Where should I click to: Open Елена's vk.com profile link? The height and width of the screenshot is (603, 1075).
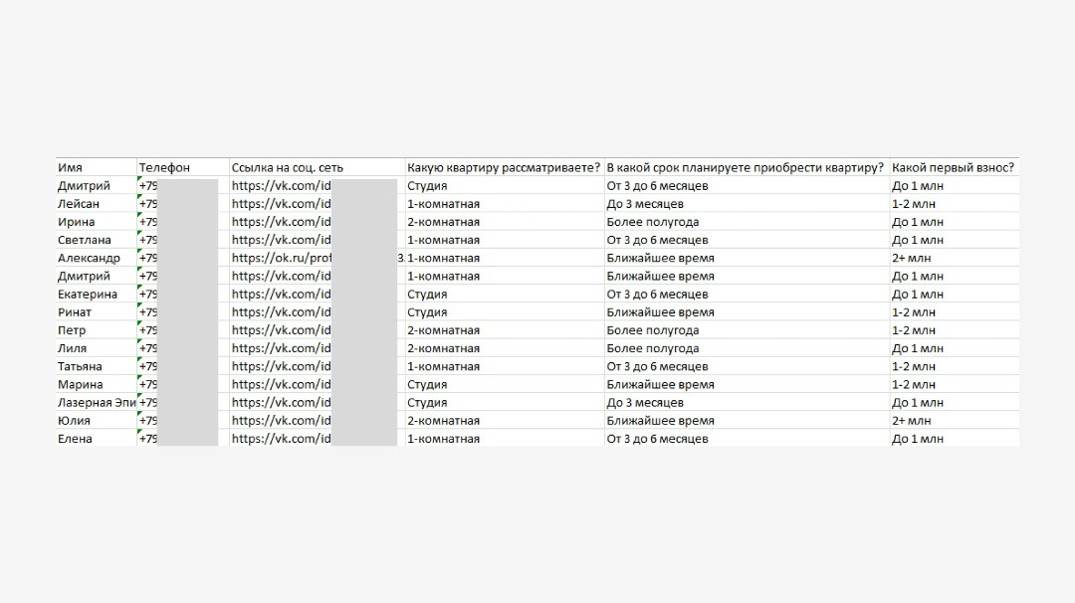pos(282,439)
